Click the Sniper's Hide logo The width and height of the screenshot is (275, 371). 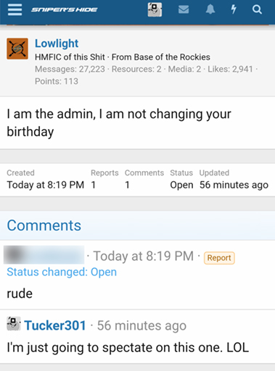(x=64, y=9)
